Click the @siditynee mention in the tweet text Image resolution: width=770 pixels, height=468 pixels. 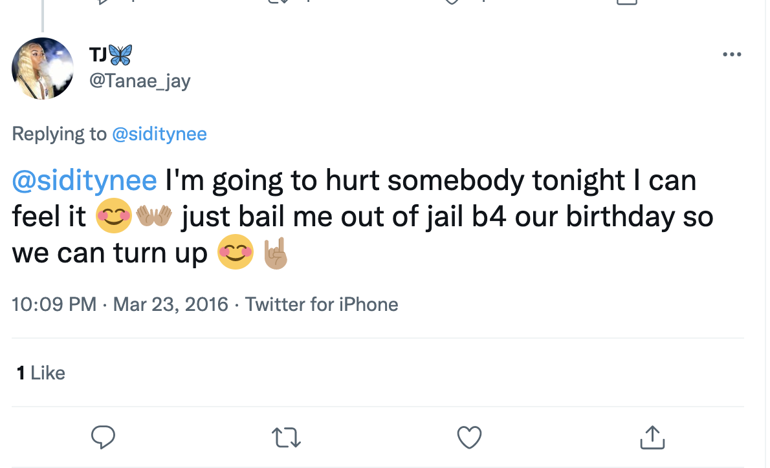pos(84,180)
